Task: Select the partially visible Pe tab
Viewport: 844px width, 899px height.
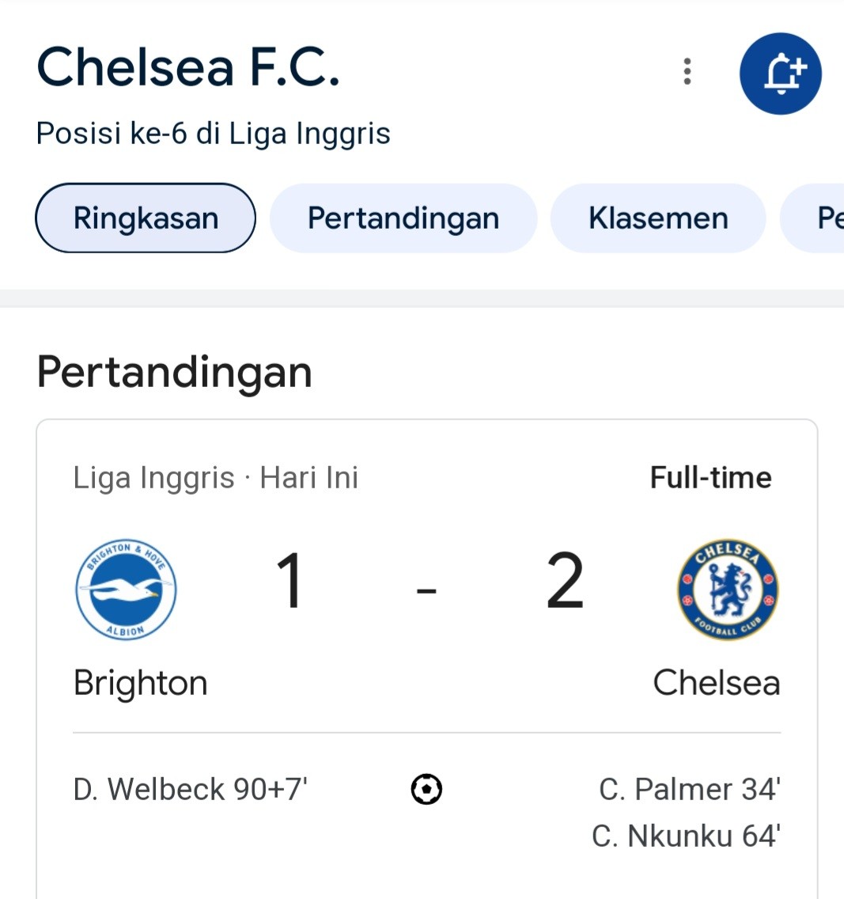Action: click(x=812, y=218)
